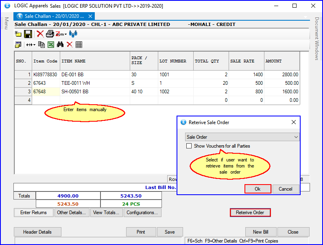Click the blue people group icon

click(x=73, y=34)
